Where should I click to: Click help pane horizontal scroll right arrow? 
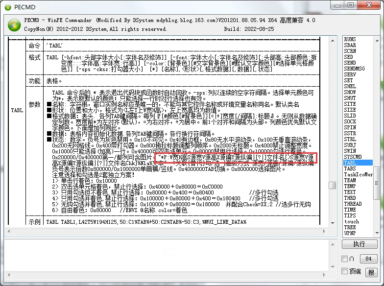point(324,231)
